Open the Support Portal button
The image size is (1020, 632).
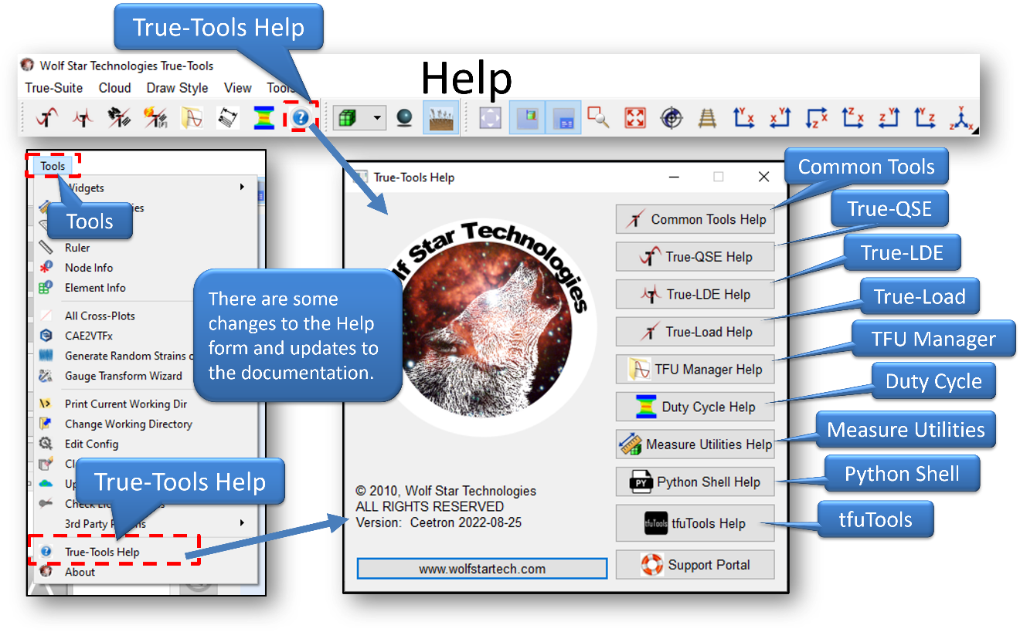[695, 565]
